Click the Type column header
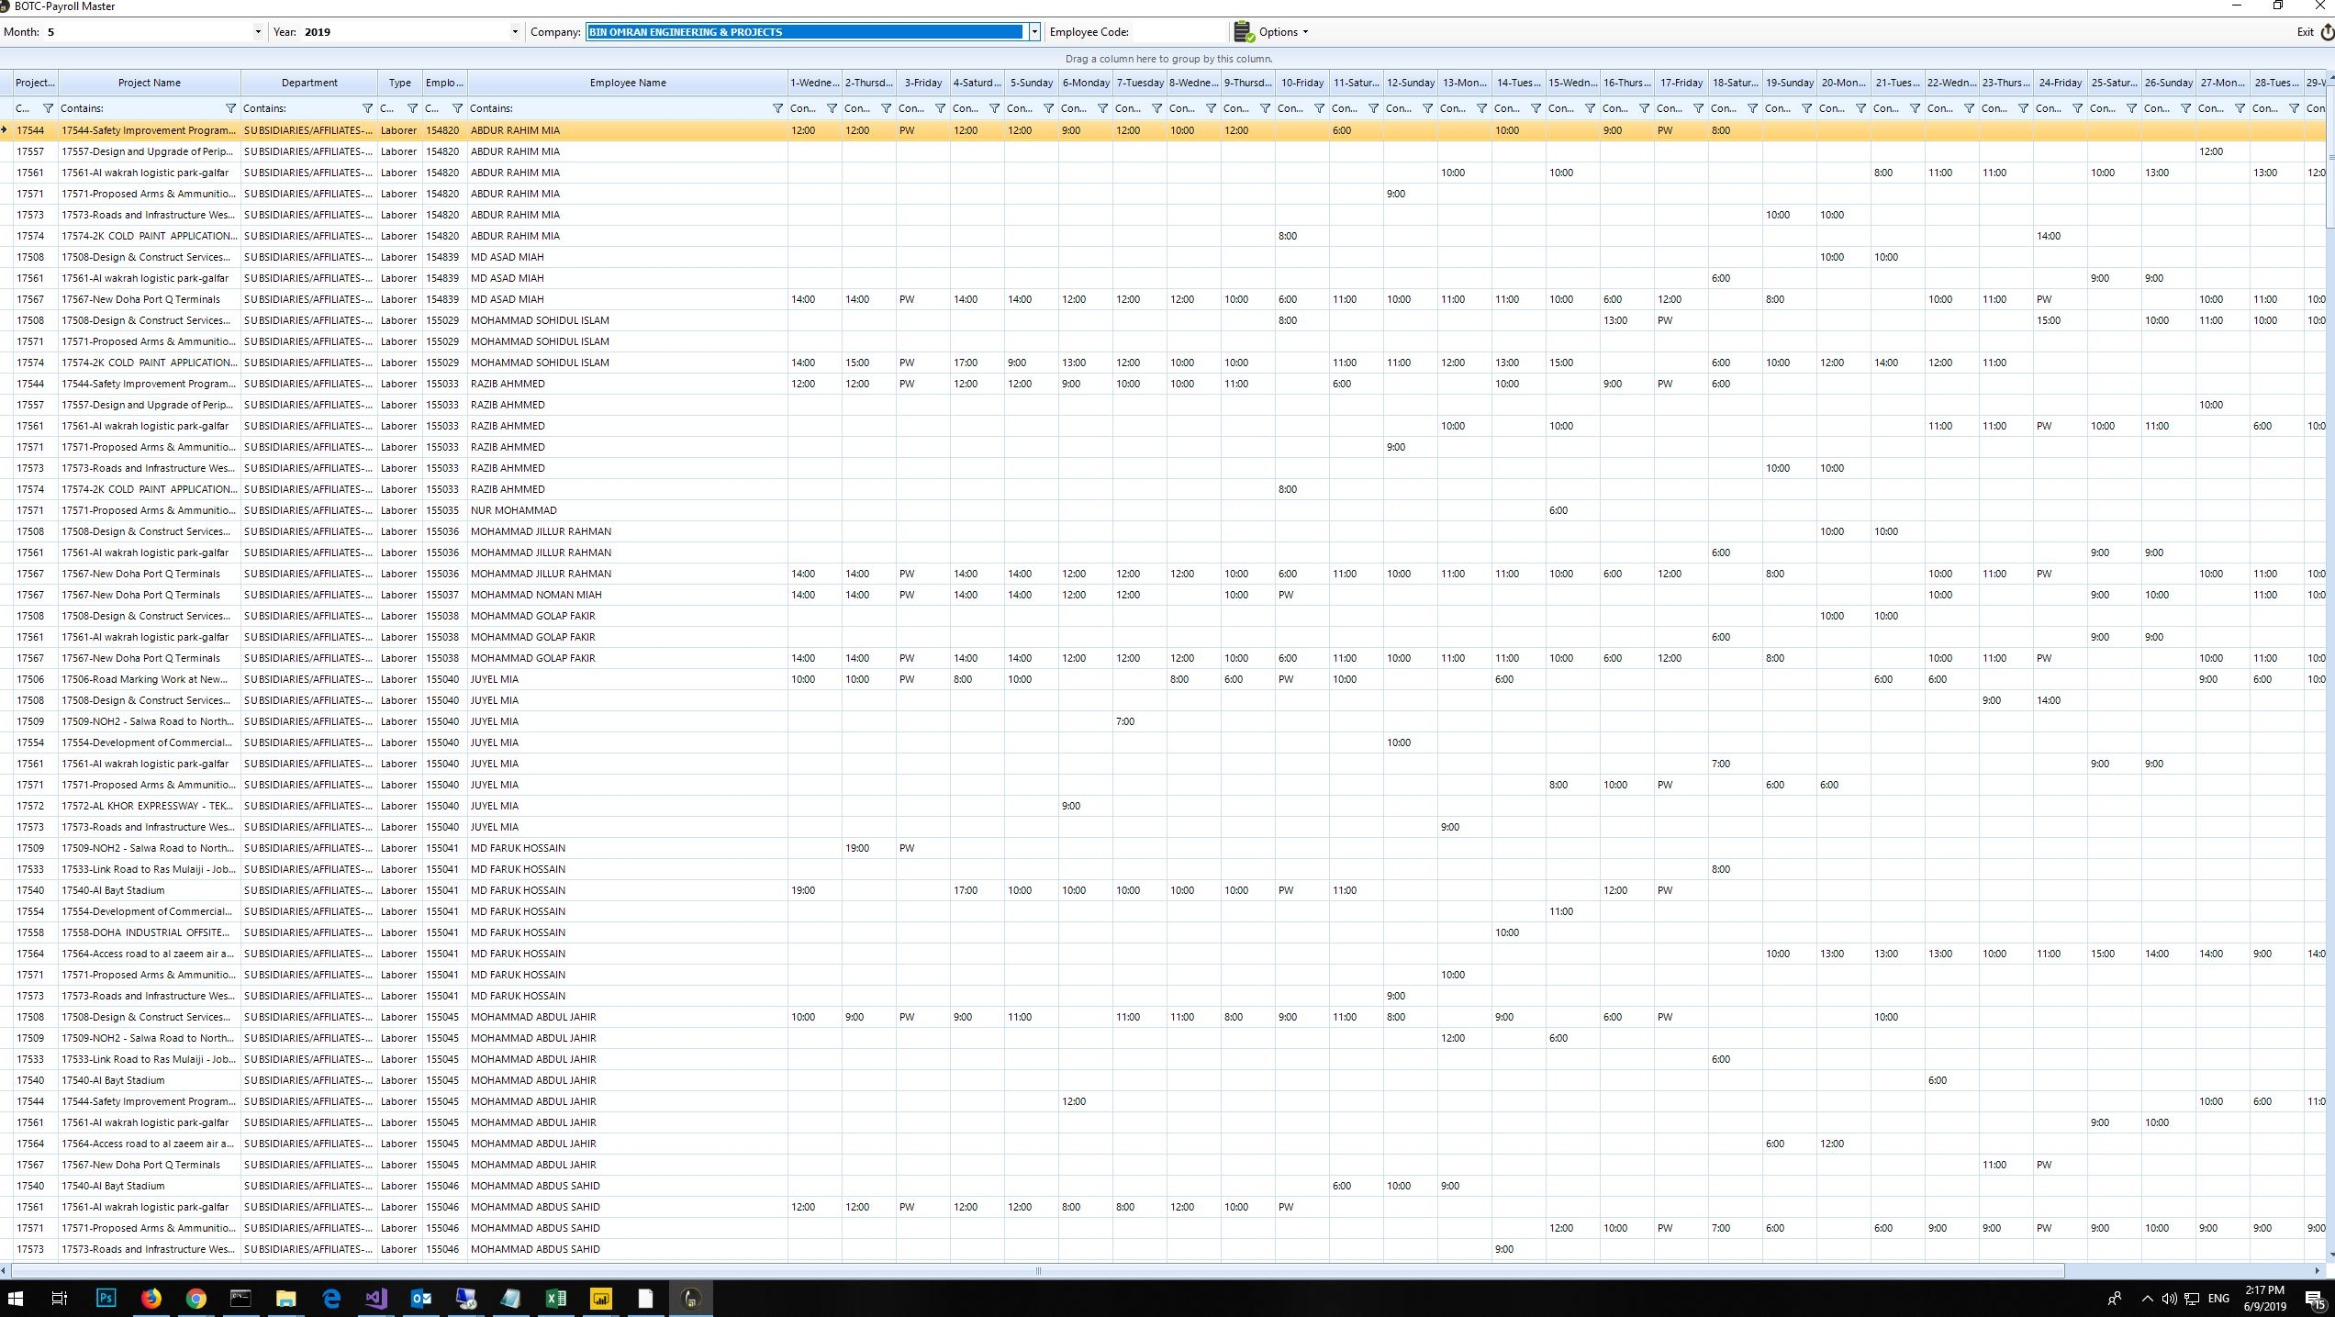The width and height of the screenshot is (2335, 1317). (x=399, y=83)
